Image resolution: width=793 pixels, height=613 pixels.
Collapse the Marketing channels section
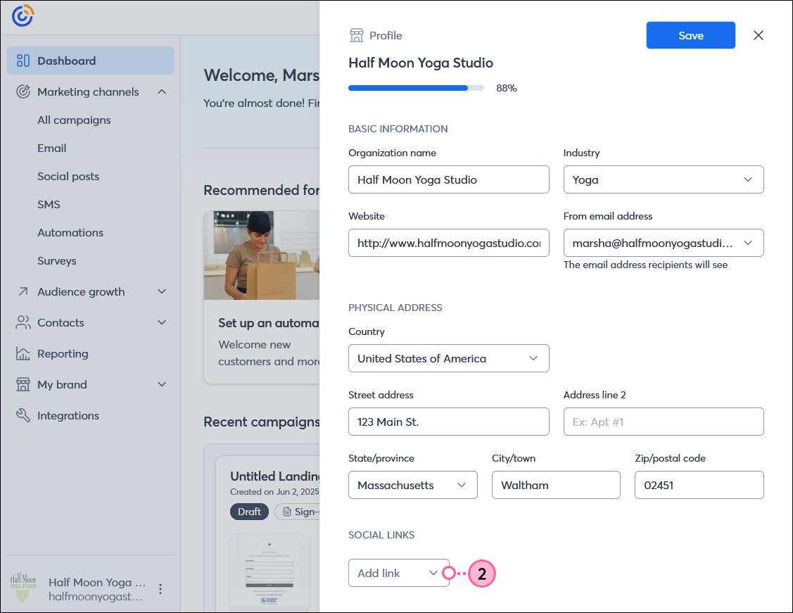point(162,91)
